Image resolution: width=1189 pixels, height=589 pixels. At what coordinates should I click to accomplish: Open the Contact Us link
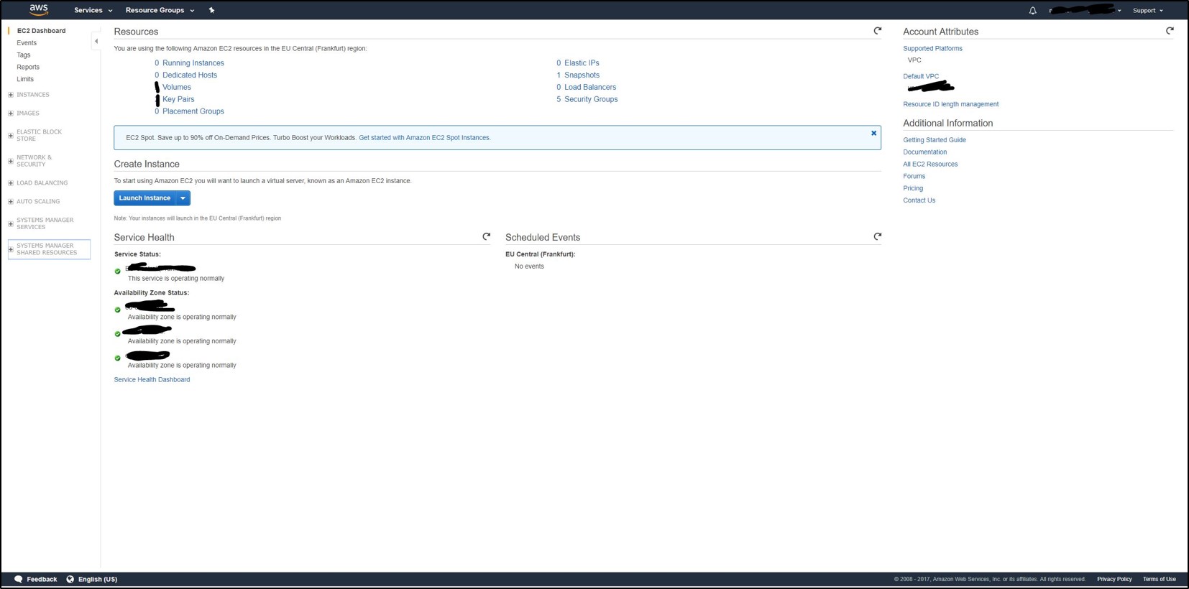click(919, 201)
